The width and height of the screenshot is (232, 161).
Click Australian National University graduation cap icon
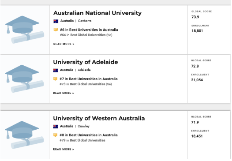click(x=25, y=30)
